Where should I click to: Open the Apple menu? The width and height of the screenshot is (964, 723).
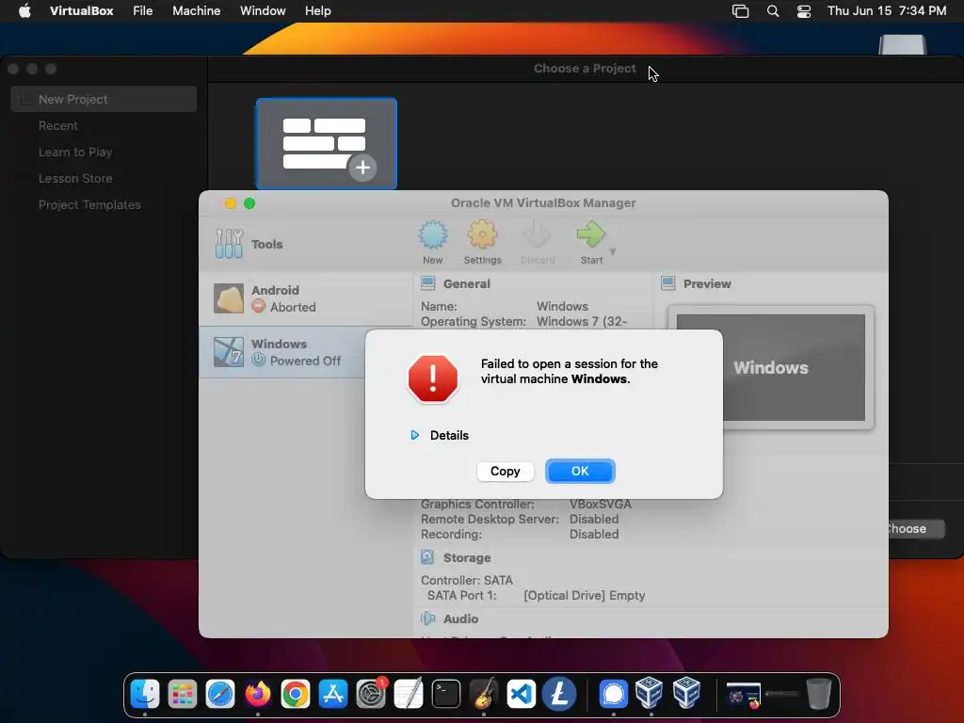point(24,10)
